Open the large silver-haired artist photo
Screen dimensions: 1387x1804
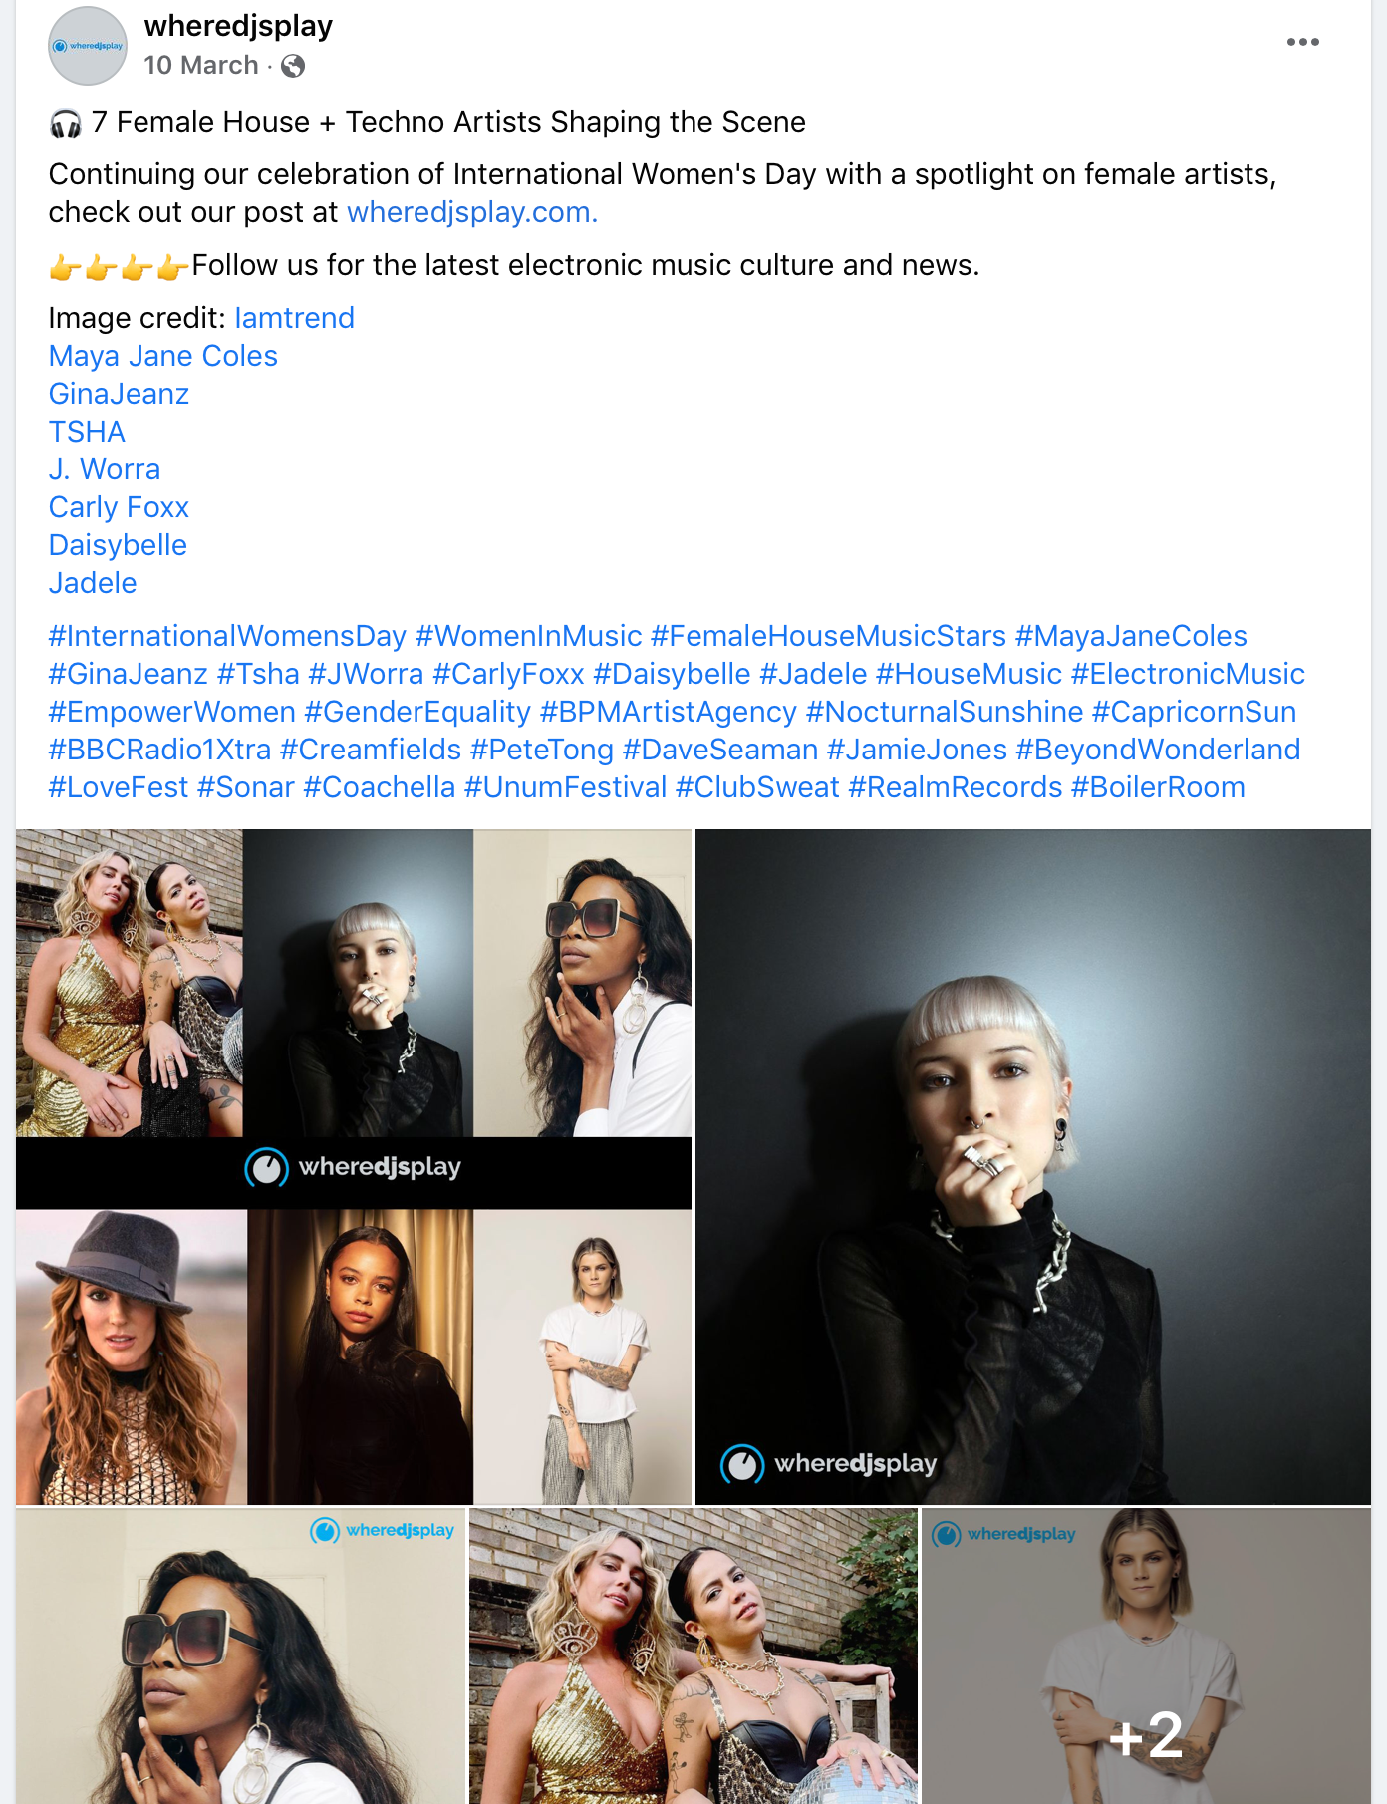pyautogui.click(x=1033, y=1167)
